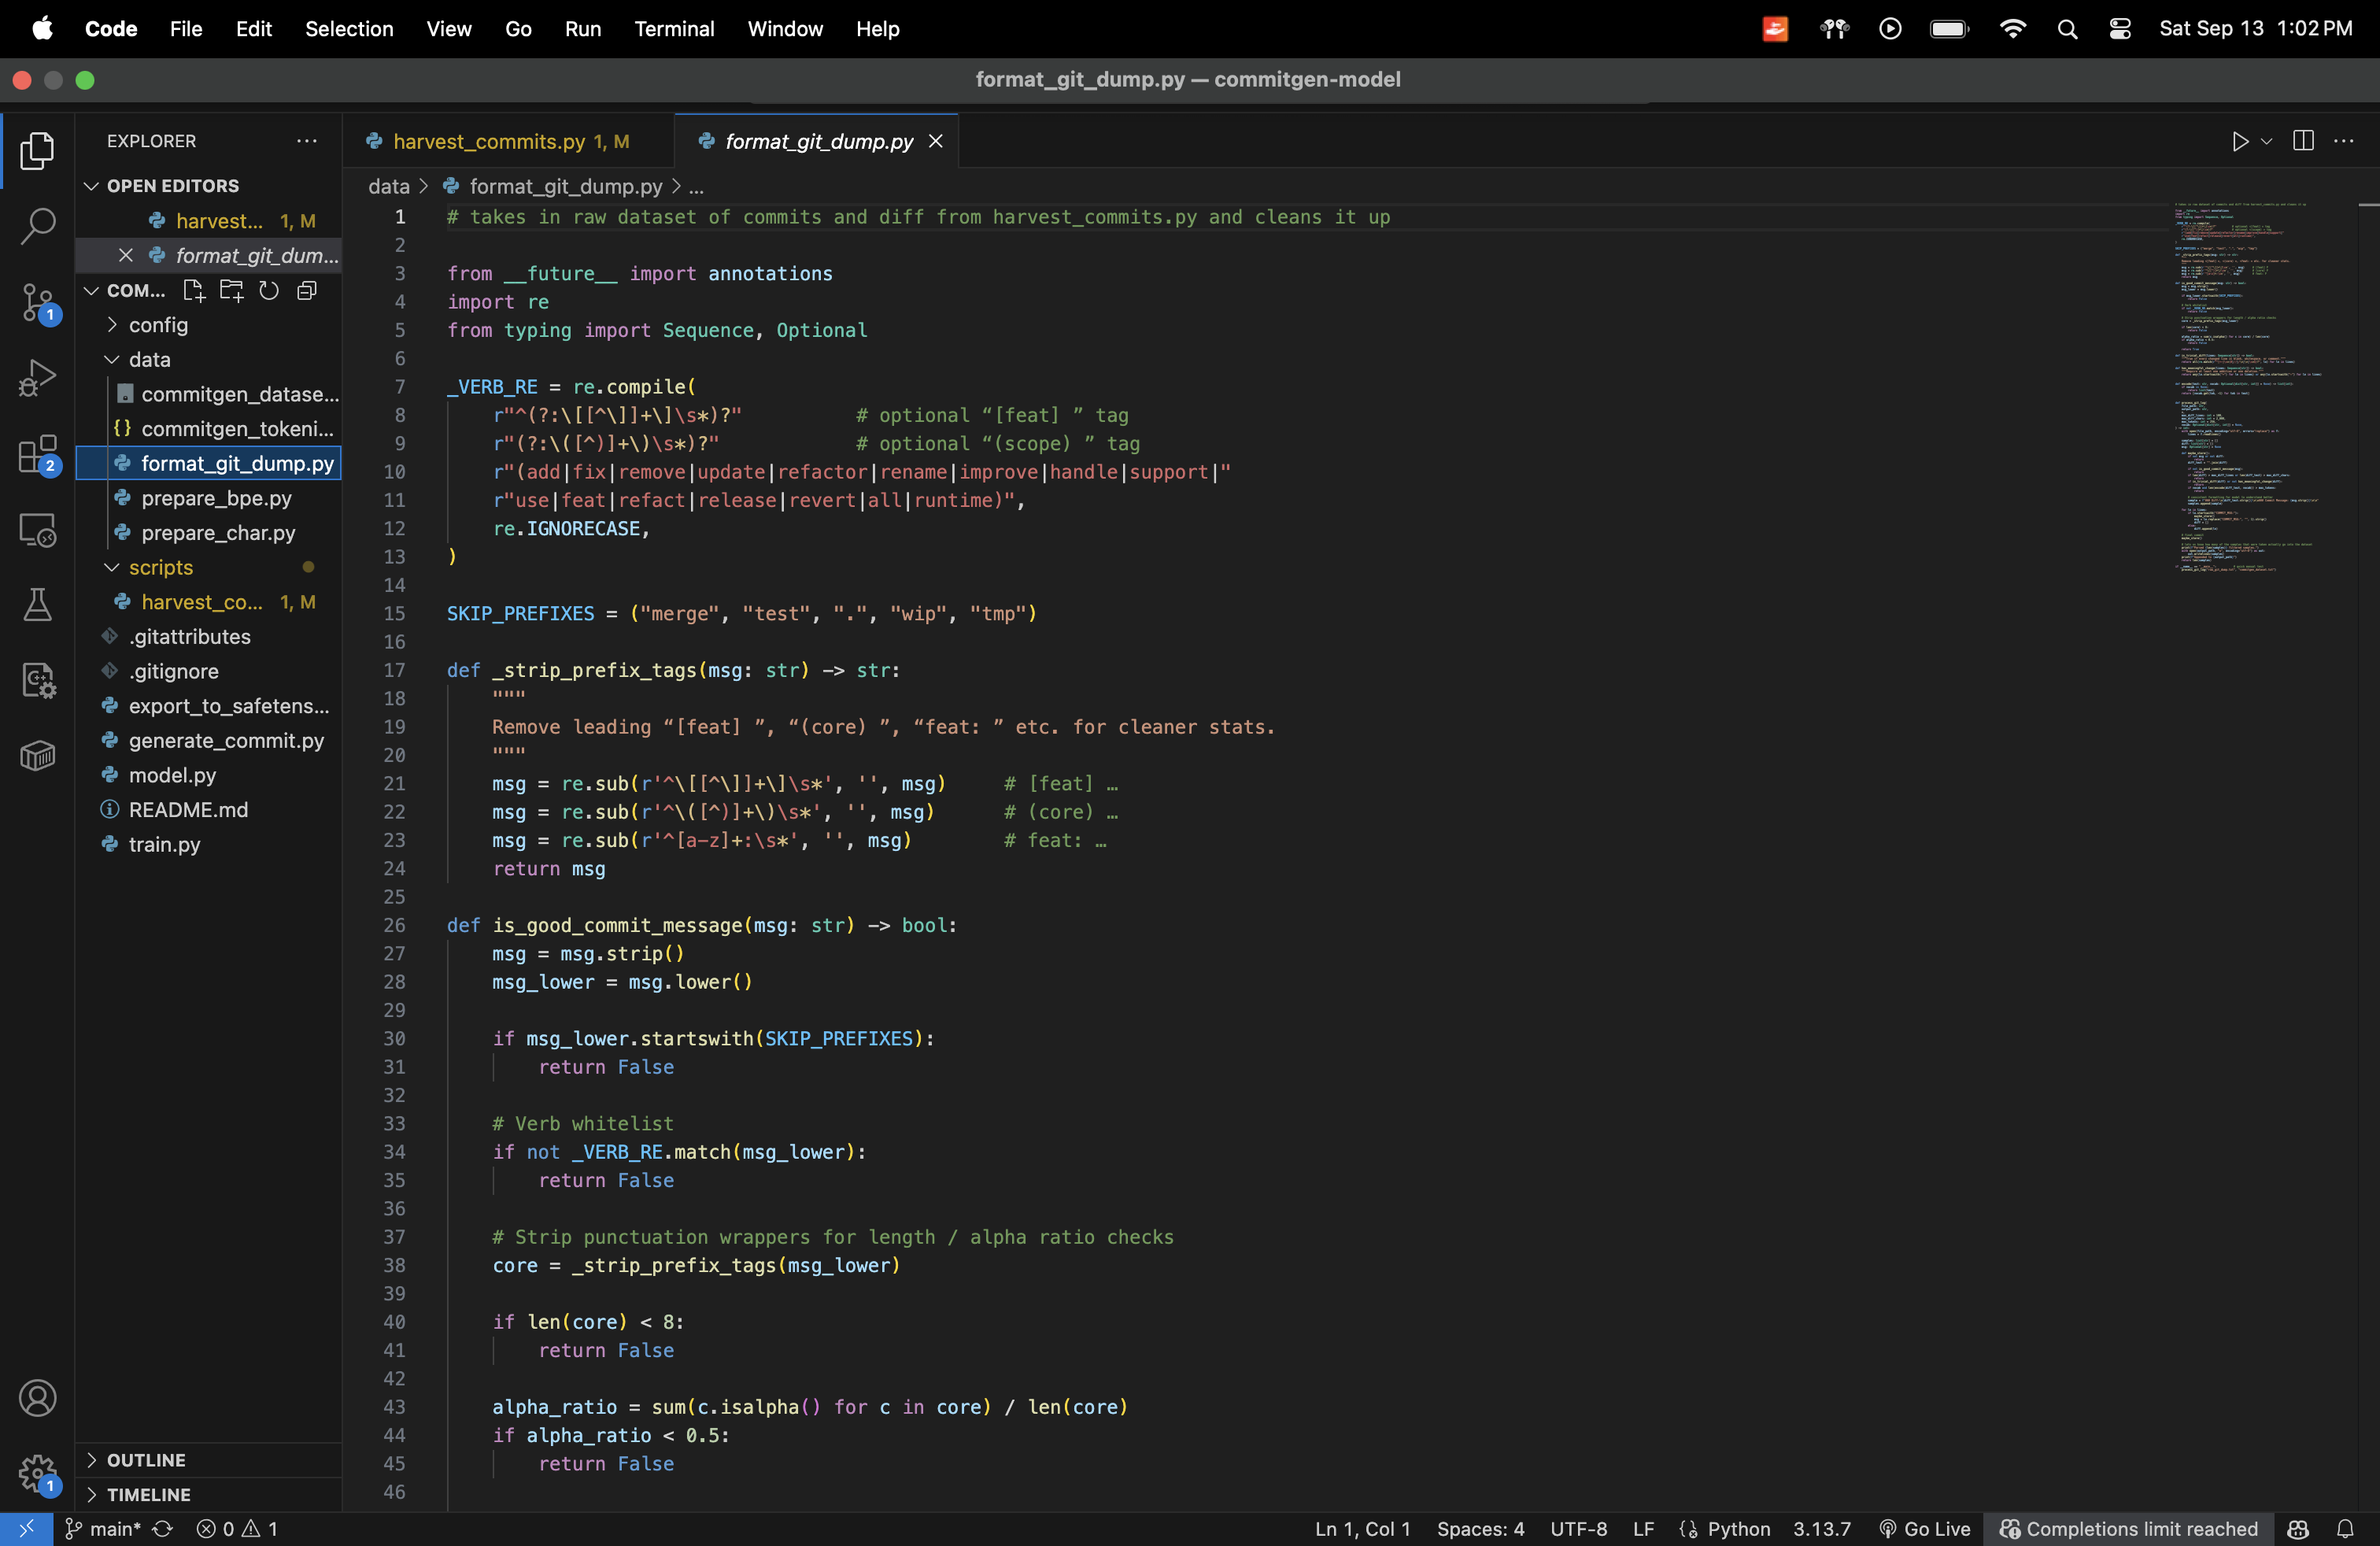Open the Extensions view icon
This screenshot has height=1546, width=2380.
pos(37,454)
